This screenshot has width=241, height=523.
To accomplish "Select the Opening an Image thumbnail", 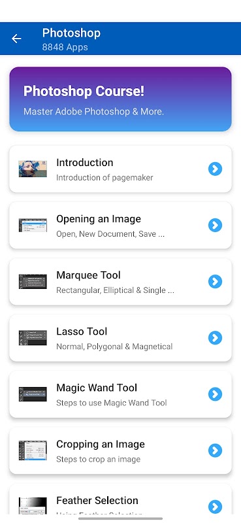I will 33,225.
